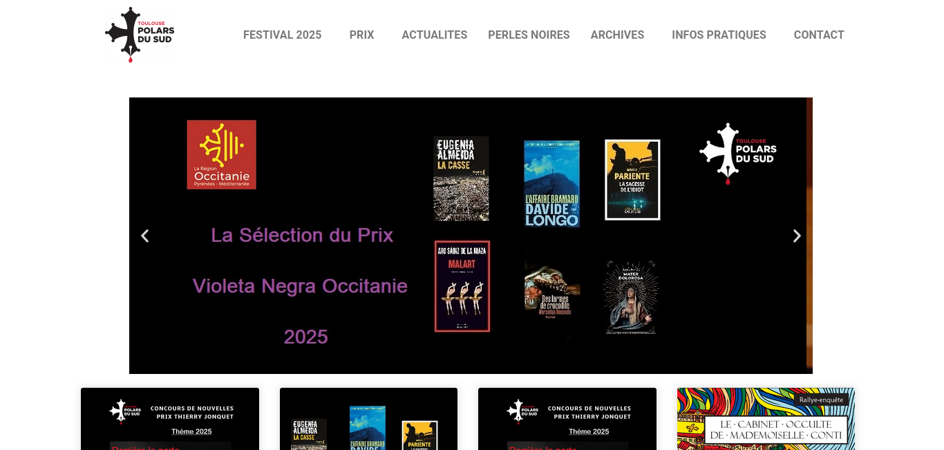The width and height of the screenshot is (944, 450).
Task: Click the '2025' text on the slide
Action: [x=305, y=337]
